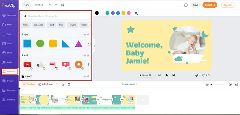Viewport: 240px width, 115px height.
Task: Pick the teal color swatch
Action: pos(107,13)
